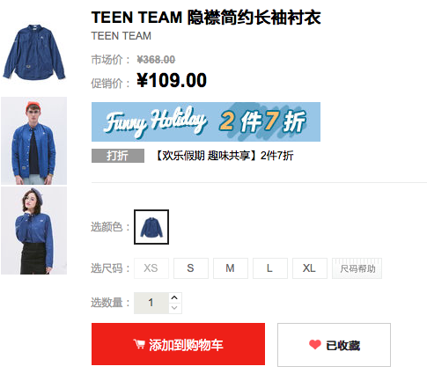Decrease quantity with the down arrow

pos(174,308)
